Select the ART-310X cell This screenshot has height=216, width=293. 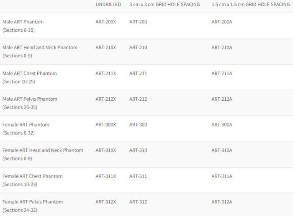point(105,150)
